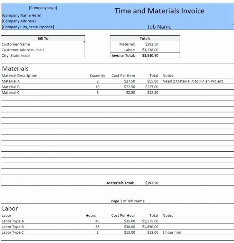Click the $12.50 total for Material C
This screenshot has width=234, height=243.
click(153, 93)
